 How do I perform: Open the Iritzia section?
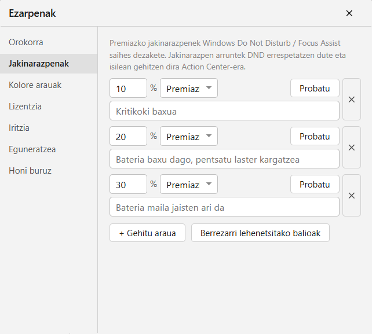point(49,128)
